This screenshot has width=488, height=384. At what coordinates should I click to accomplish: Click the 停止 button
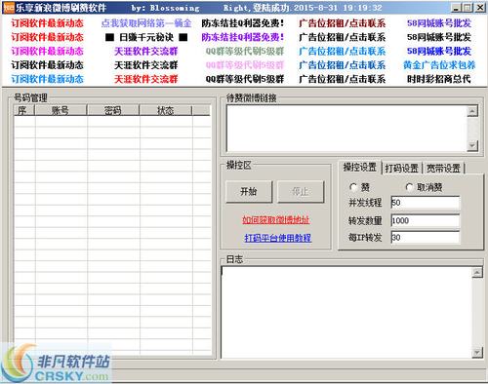coord(301,192)
